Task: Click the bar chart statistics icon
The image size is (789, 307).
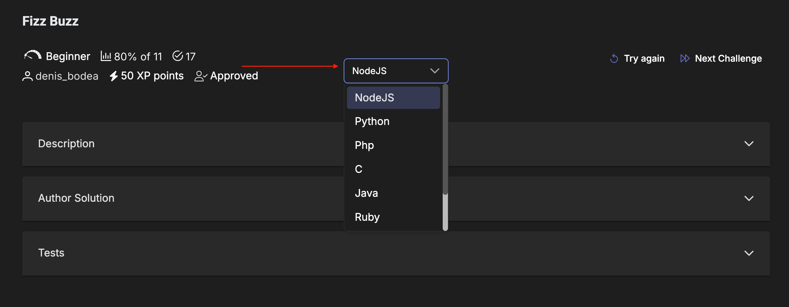Action: coord(106,56)
